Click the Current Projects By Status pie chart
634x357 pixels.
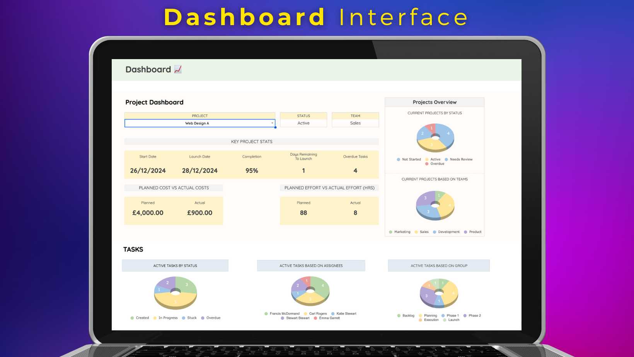tap(435, 138)
